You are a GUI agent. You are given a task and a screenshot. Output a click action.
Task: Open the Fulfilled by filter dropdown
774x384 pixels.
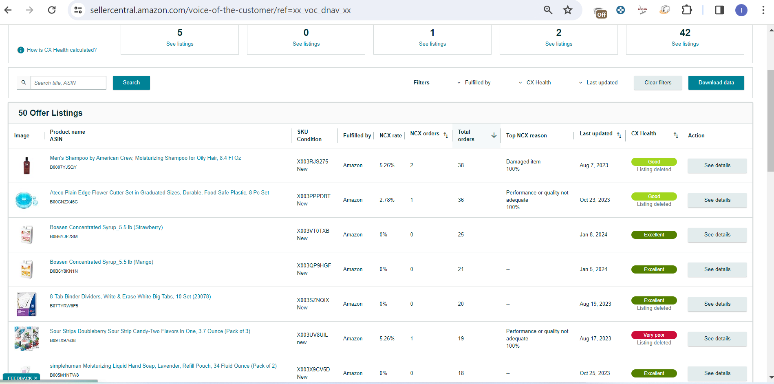click(x=474, y=83)
